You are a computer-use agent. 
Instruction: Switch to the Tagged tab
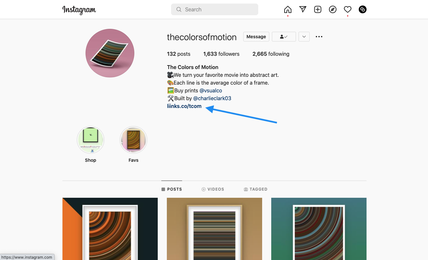256,189
